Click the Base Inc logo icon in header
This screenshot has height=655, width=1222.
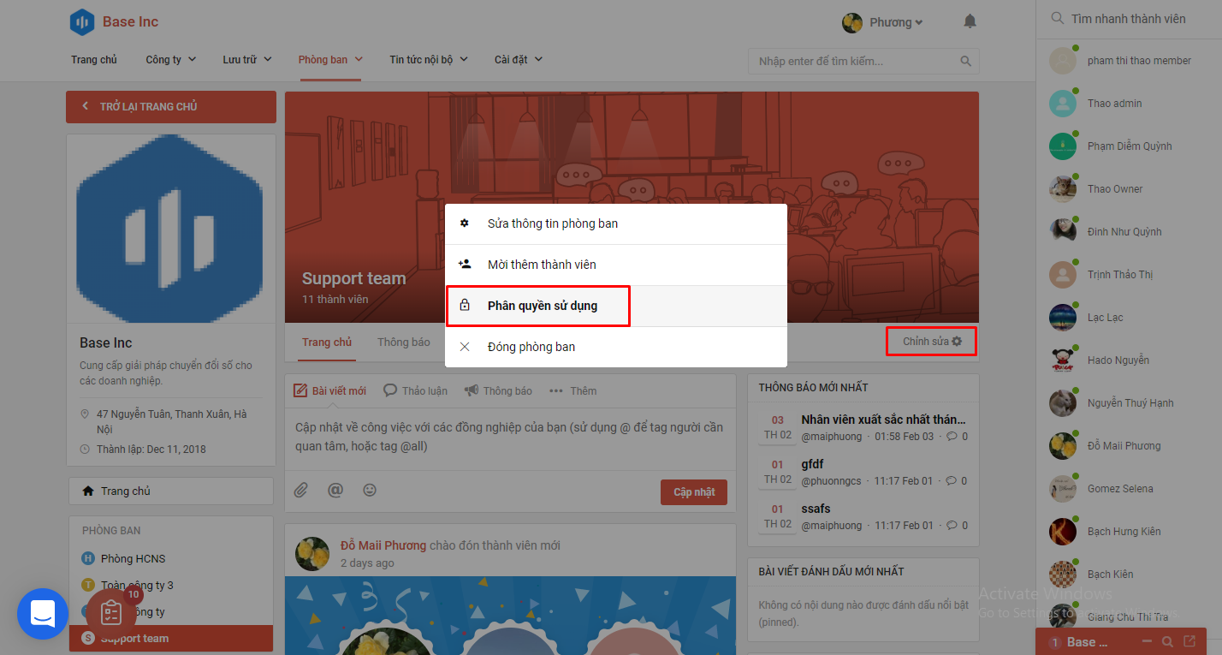point(82,21)
